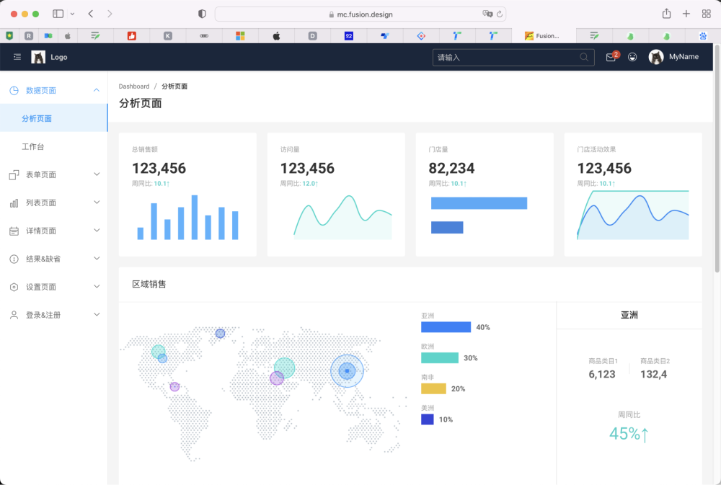Screen dimensions: 721x485
Task: Click the smiley face icon in the header
Action: point(632,57)
